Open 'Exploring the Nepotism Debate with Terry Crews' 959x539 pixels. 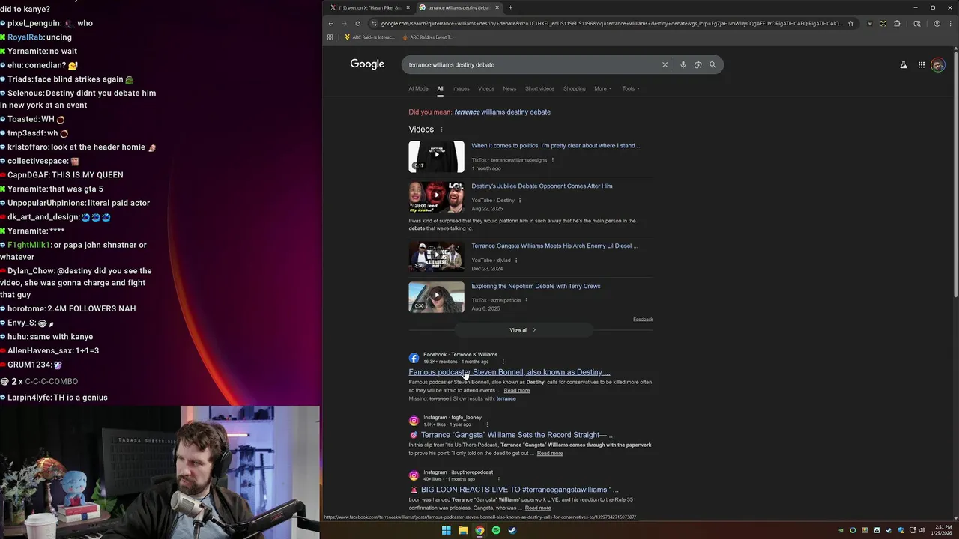pos(536,286)
